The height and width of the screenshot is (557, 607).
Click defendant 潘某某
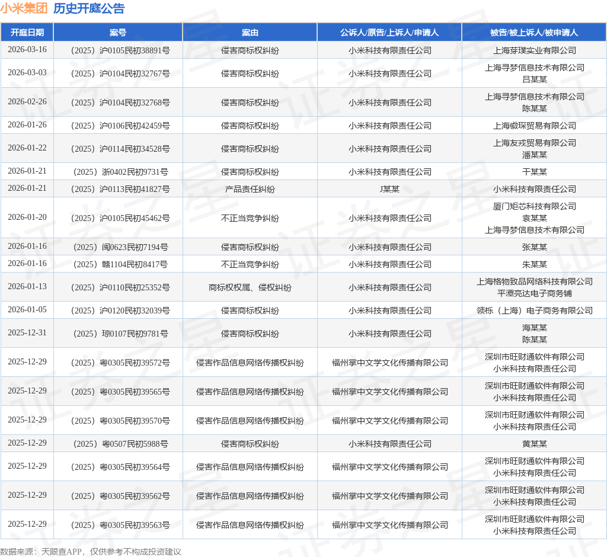point(534,155)
